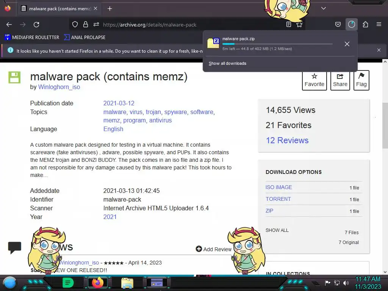The height and width of the screenshot is (291, 388).
Task: Open the extensions puzzle icon
Action: [365, 24]
